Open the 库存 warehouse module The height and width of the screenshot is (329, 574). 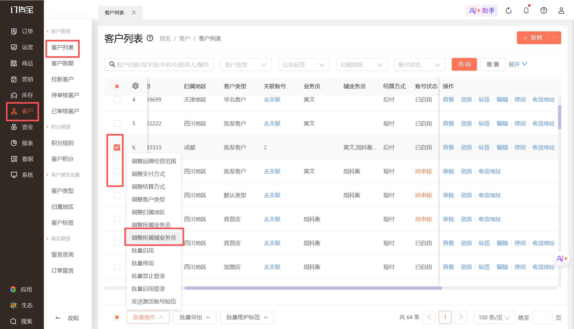tap(22, 95)
